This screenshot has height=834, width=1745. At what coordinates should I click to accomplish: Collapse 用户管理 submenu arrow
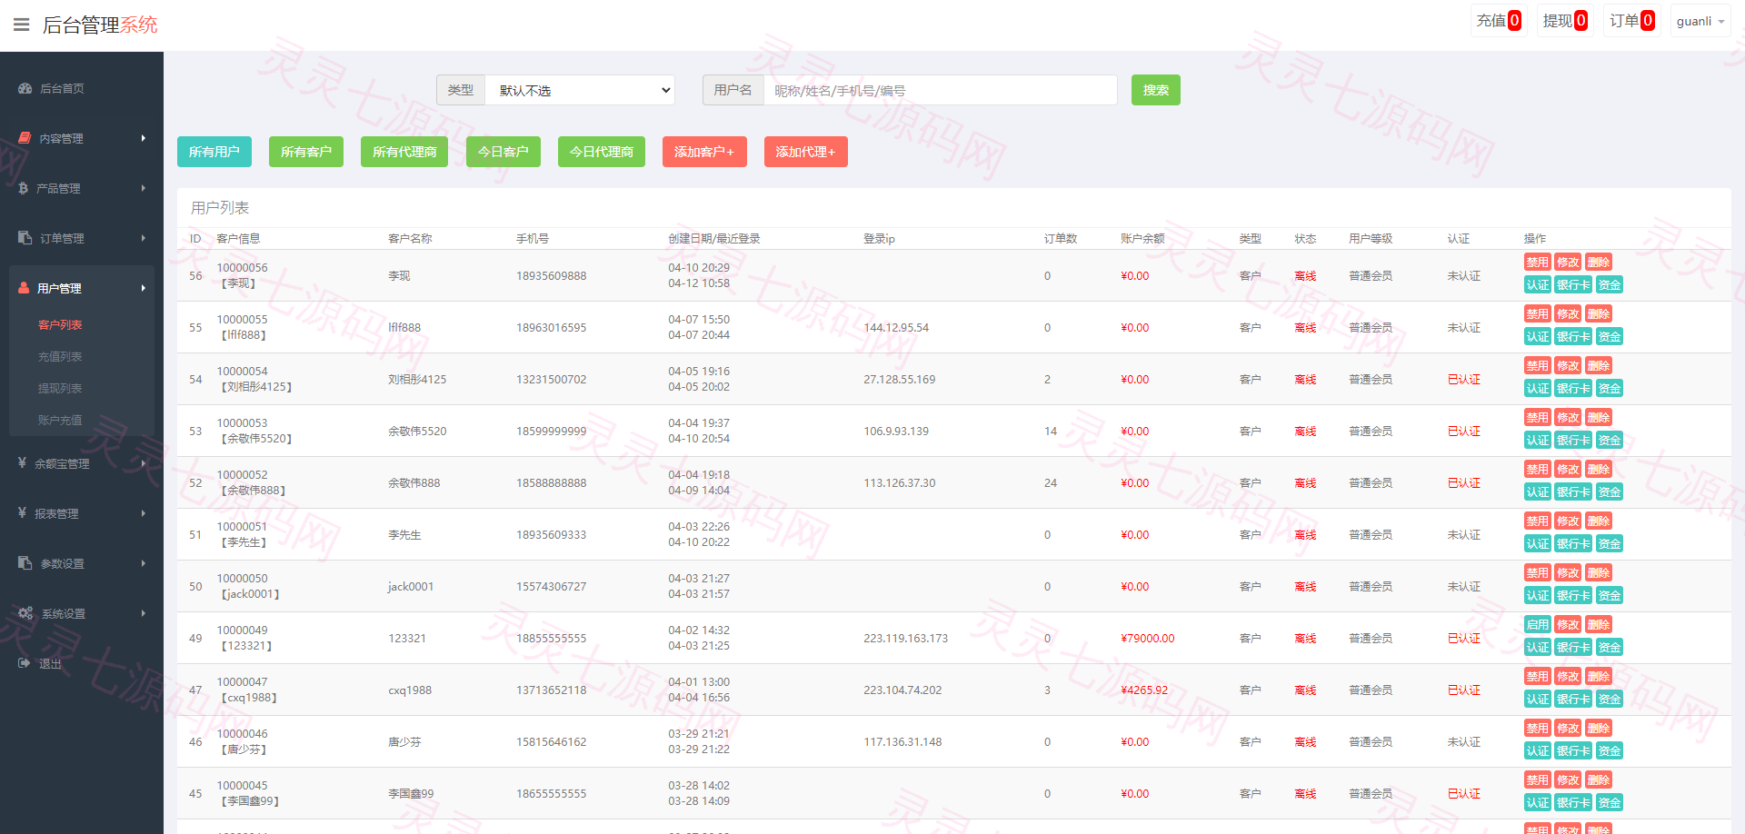[x=144, y=288]
